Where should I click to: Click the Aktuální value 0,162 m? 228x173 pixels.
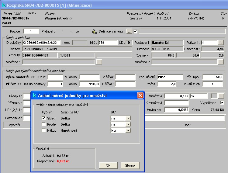coord(63,156)
